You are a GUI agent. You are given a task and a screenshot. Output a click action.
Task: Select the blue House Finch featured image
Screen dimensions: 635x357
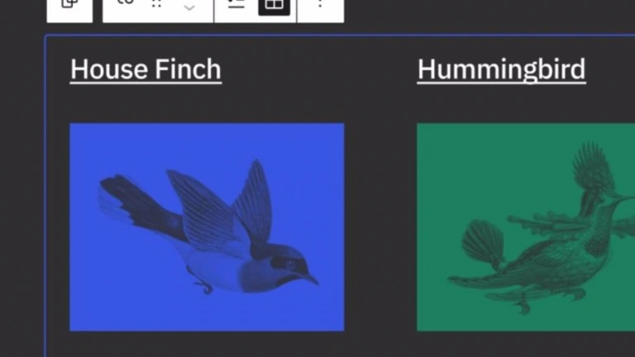click(207, 227)
